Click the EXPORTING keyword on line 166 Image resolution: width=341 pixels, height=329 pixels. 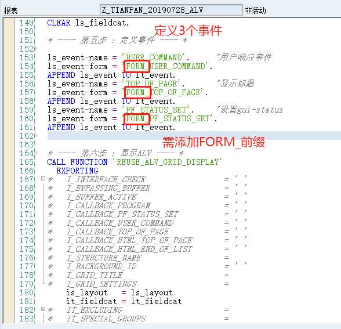pos(77,171)
